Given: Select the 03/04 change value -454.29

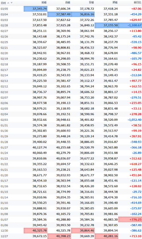Looking at the screenshot, I should coord(136,14).
